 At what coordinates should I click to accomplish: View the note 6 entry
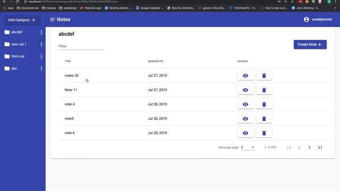tap(245, 133)
